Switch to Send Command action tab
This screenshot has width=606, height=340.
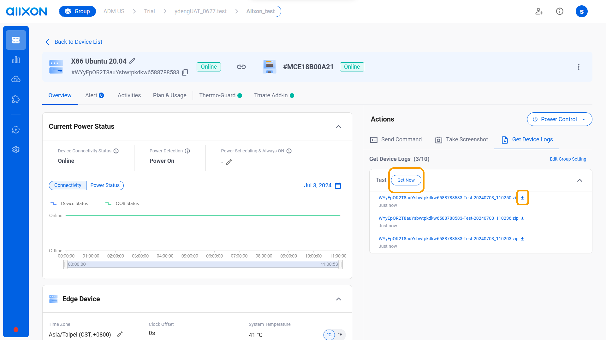[396, 139]
